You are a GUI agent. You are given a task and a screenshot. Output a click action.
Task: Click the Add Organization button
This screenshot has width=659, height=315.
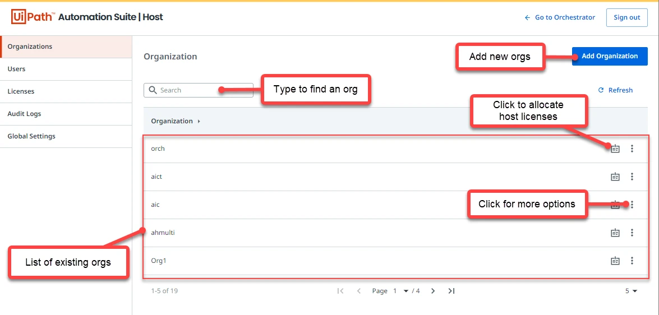[610, 56]
